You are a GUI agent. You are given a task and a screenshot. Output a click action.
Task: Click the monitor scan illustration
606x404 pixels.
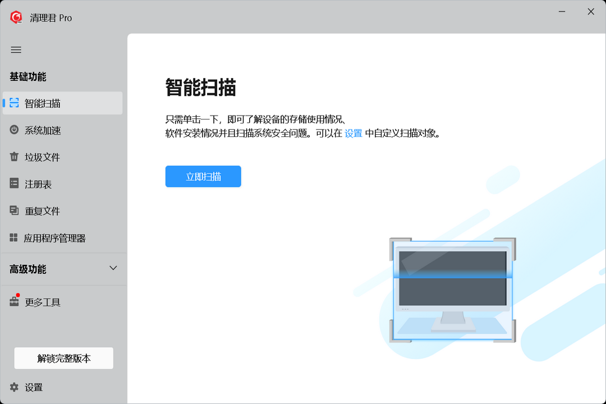coord(452,289)
